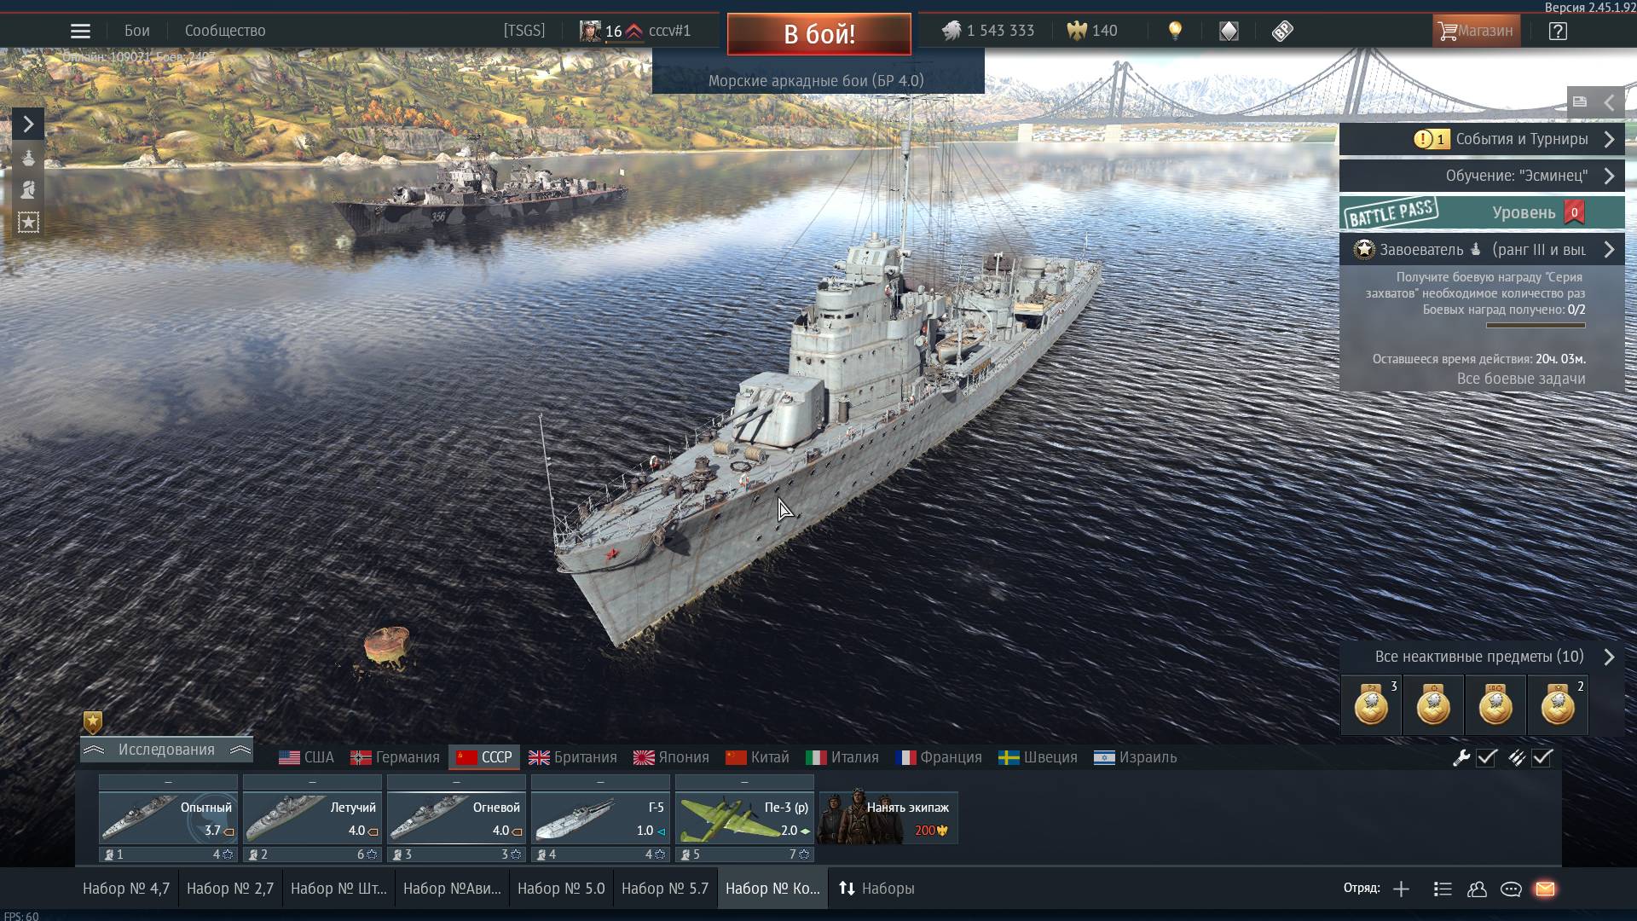
Task: Switch to preset Набор № 2,7
Action: (230, 889)
